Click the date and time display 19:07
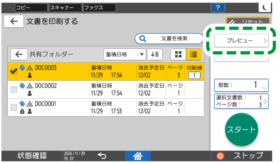 tap(74, 156)
